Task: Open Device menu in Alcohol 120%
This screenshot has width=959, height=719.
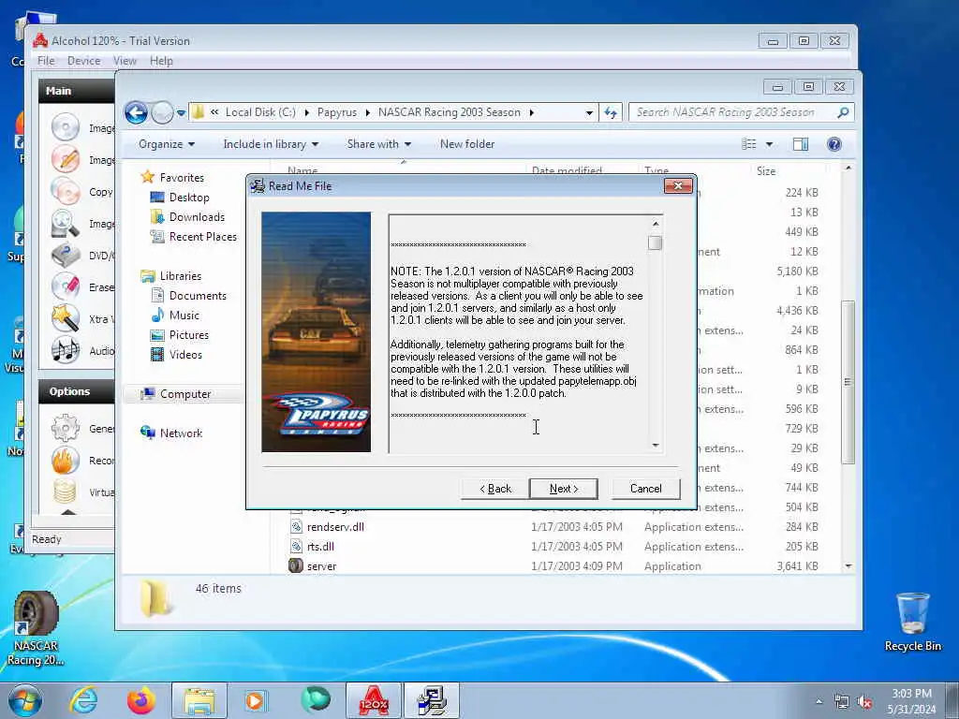Action: coord(83,61)
